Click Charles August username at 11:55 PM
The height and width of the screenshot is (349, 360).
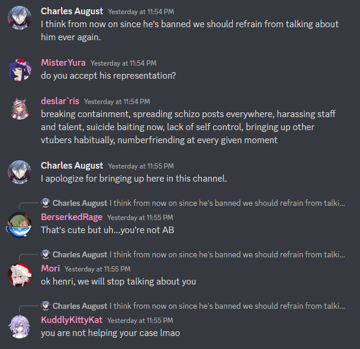tap(72, 166)
